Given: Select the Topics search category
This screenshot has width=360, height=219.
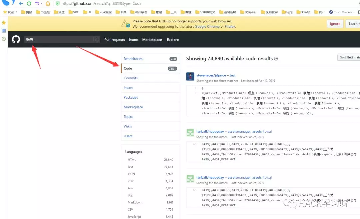Looking at the screenshot, I should click(x=150, y=117).
